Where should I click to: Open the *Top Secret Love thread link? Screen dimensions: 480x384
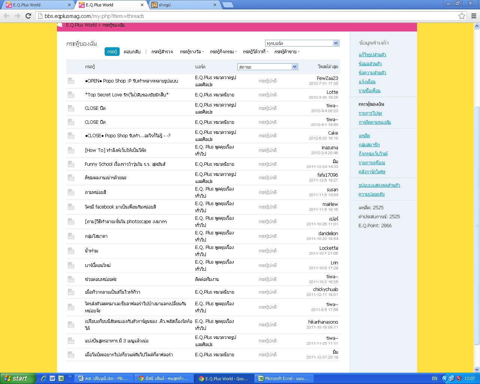(x=127, y=94)
